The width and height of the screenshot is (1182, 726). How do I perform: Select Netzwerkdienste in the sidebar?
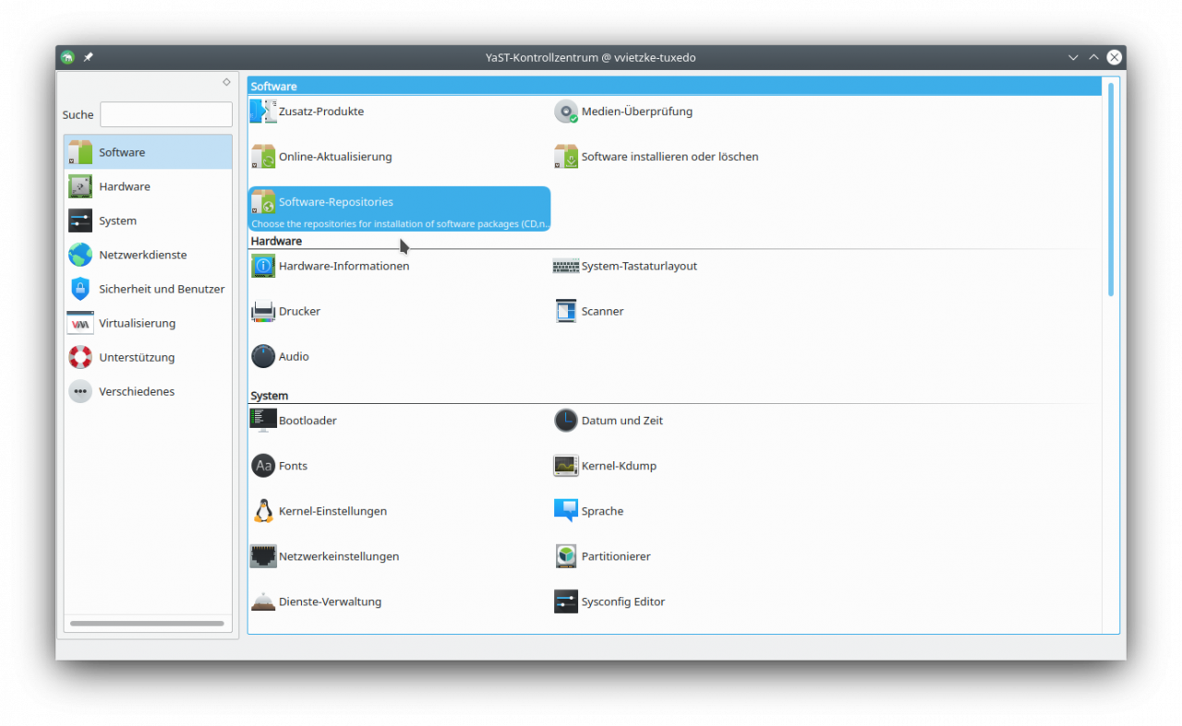click(148, 255)
